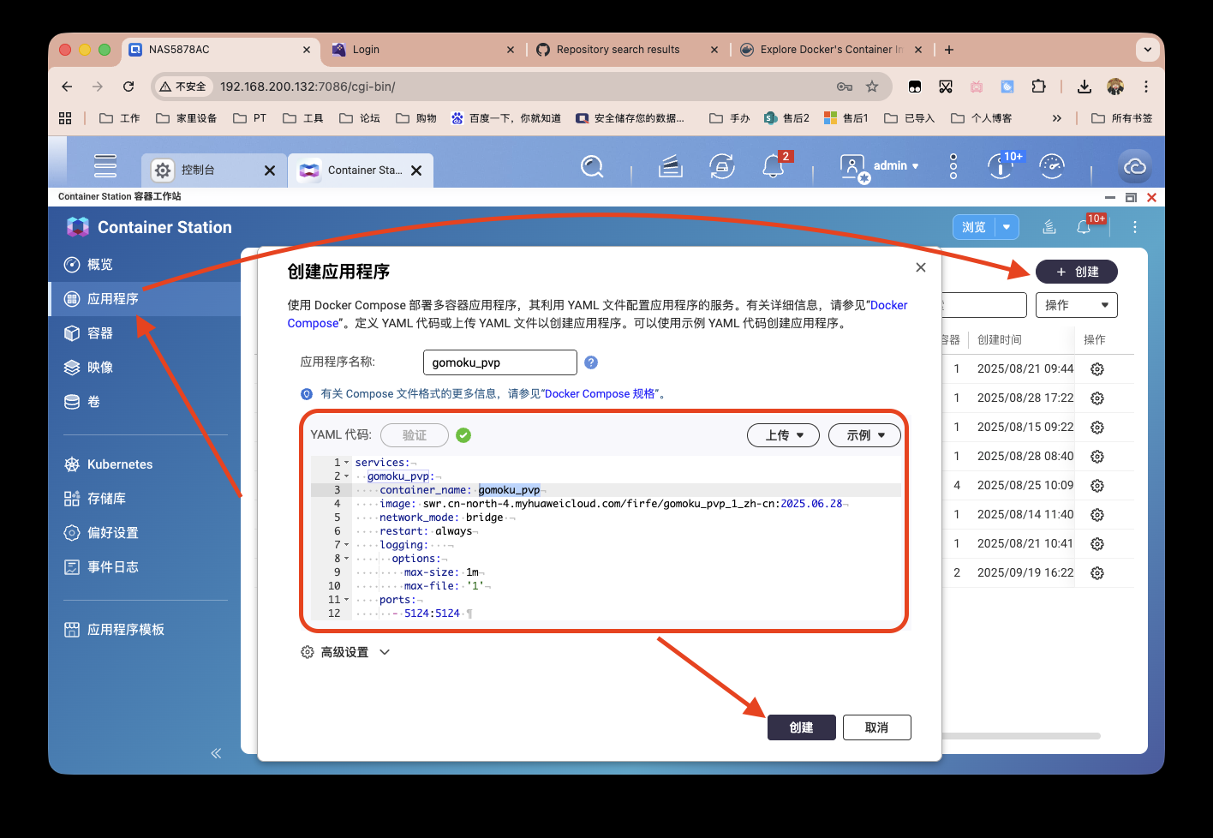
Task: Open background tasks icon in QTS toolbar
Action: pyautogui.click(x=722, y=166)
